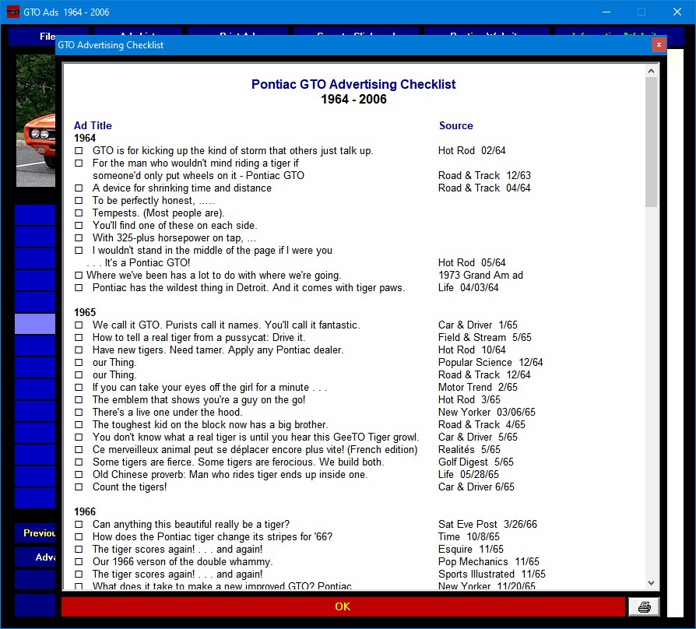Viewport: 696px width, 629px height.
Task: Tick 'our Thing.' checkbox for Road & Track 12/64
Action: (x=79, y=374)
